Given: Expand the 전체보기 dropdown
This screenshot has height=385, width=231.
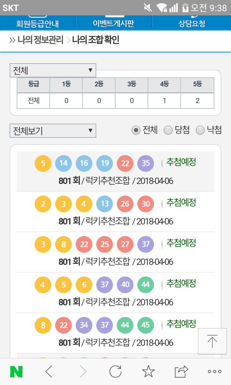Looking at the screenshot, I should click(x=53, y=131).
